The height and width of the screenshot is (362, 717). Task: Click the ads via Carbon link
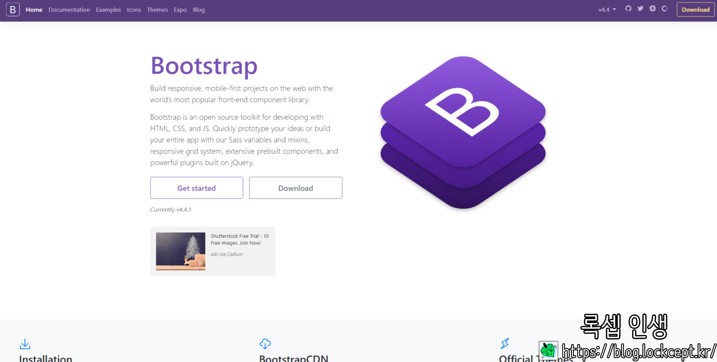tap(227, 254)
